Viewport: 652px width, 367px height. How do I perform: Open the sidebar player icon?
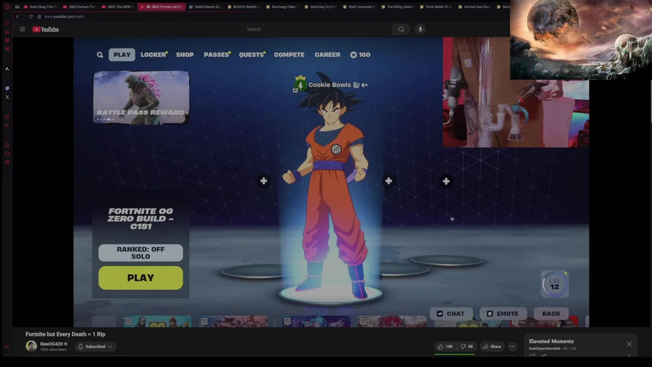click(x=7, y=117)
